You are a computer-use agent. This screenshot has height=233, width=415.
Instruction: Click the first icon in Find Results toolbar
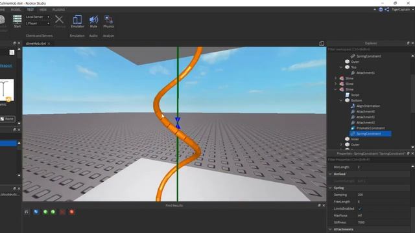pos(27,212)
